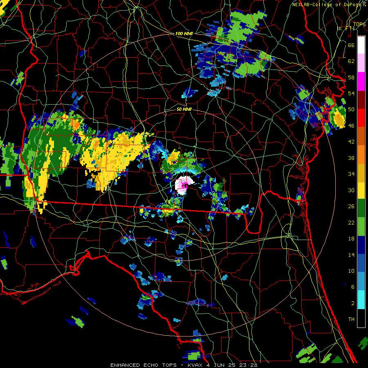Click legend value "54"

[351, 93]
